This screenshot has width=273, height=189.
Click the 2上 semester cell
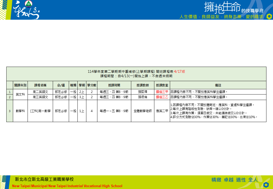click(x=82, y=92)
